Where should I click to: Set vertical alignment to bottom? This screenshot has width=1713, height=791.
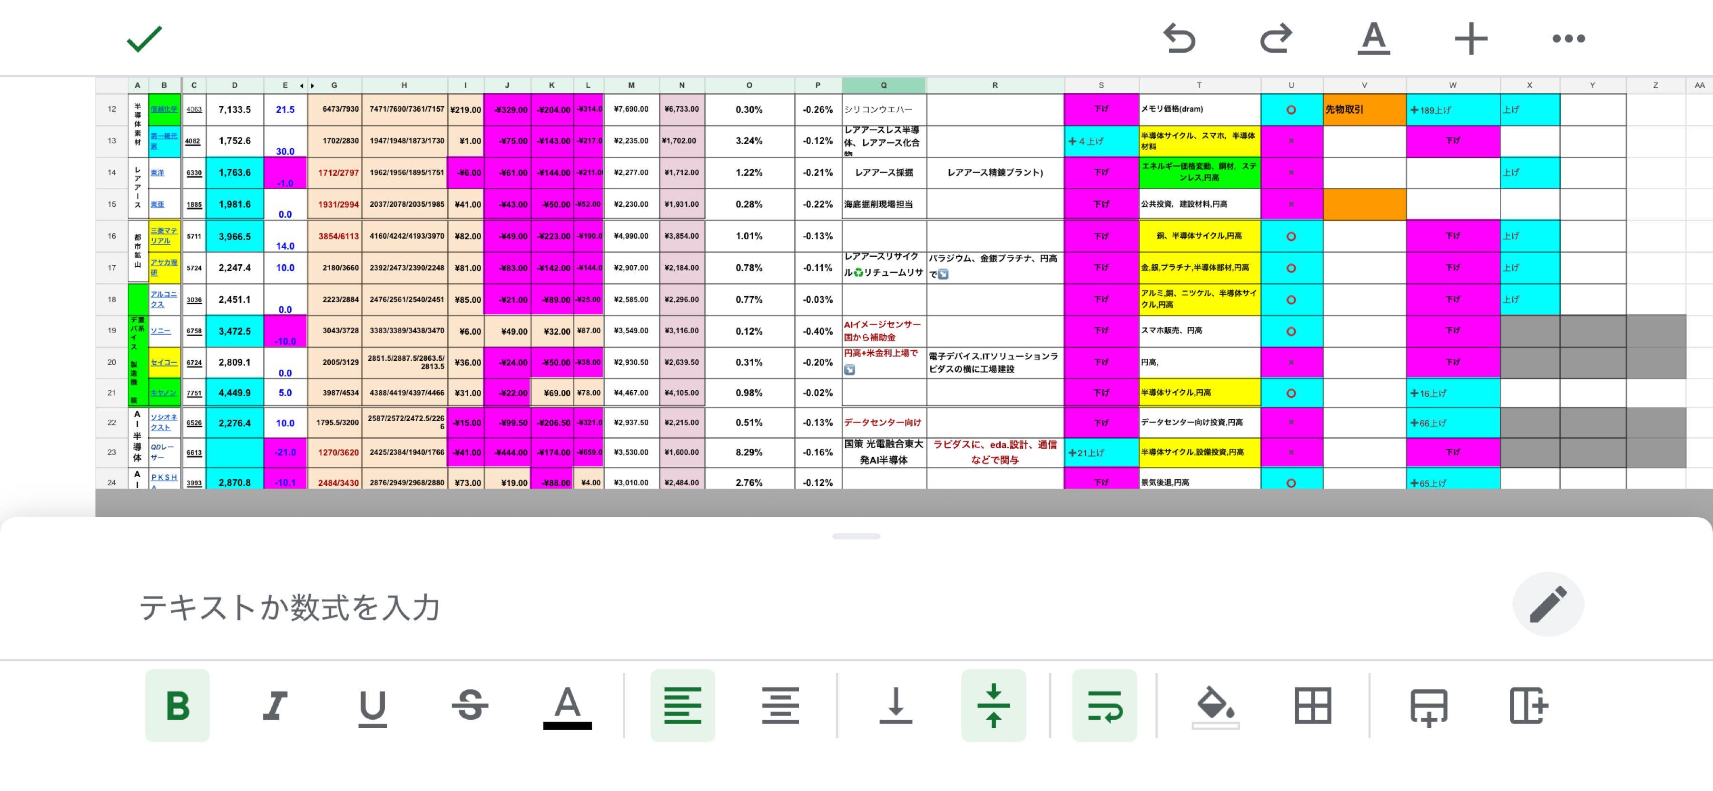(896, 705)
